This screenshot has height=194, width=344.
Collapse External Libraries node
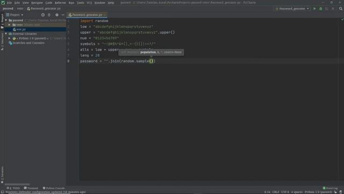coord(6,34)
